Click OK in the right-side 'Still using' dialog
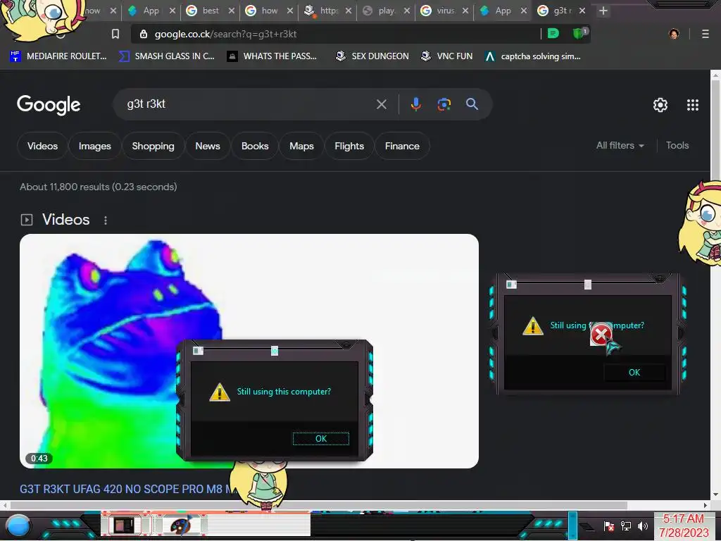This screenshot has height=541, width=721. click(x=634, y=373)
